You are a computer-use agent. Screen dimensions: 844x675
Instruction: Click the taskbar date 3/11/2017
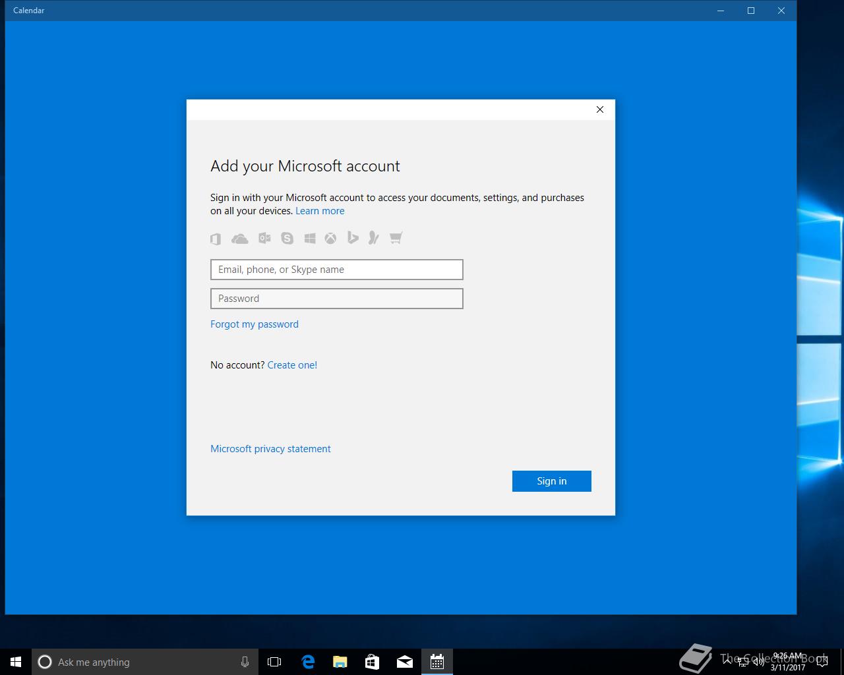point(788,667)
